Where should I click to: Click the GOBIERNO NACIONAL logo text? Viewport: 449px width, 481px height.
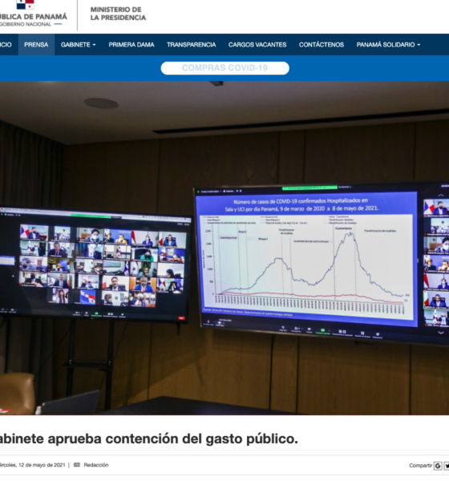pos(25,24)
